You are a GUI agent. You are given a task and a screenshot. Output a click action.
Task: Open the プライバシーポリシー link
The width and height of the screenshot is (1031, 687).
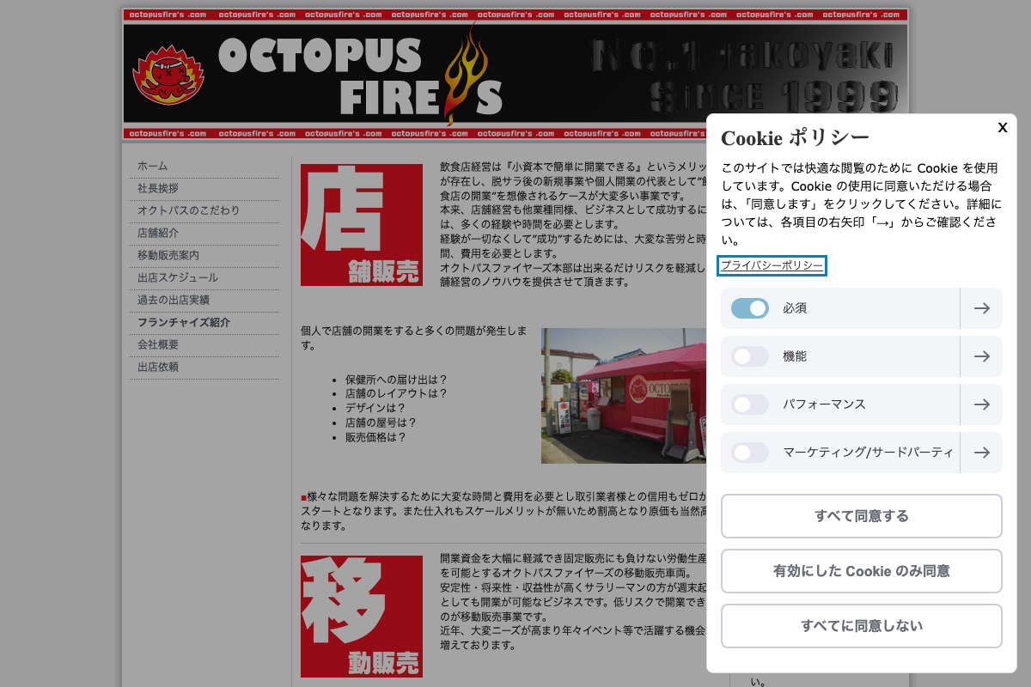772,266
